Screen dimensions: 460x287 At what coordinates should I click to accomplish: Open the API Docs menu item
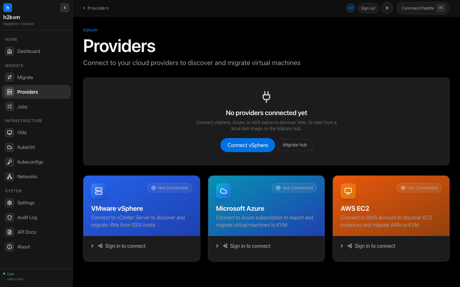point(36,232)
